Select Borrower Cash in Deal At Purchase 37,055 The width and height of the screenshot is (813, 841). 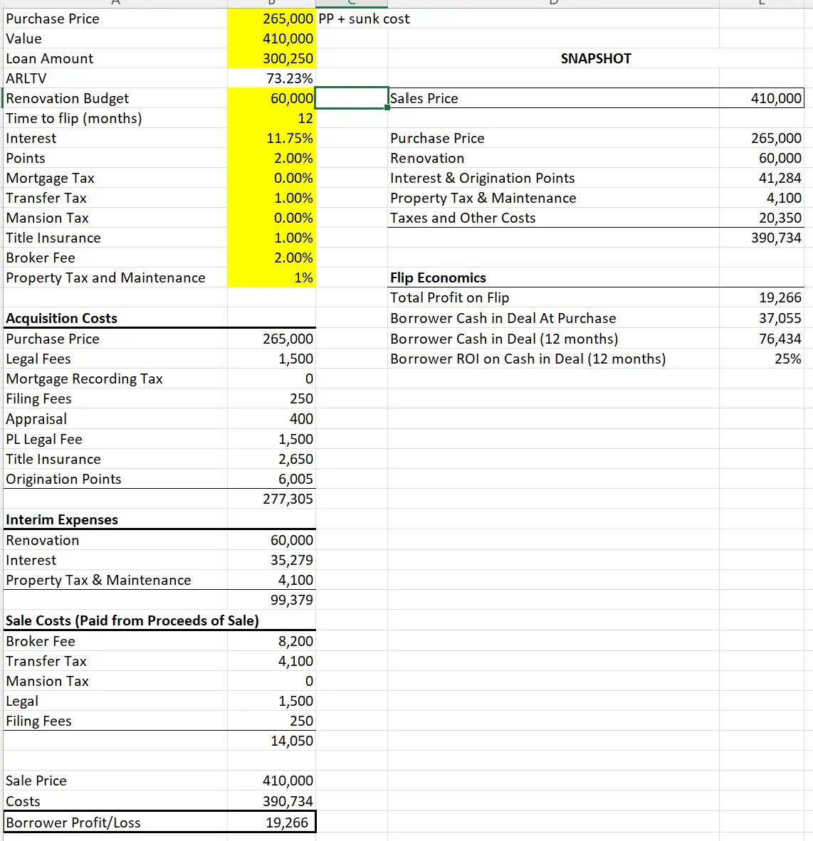(762, 318)
